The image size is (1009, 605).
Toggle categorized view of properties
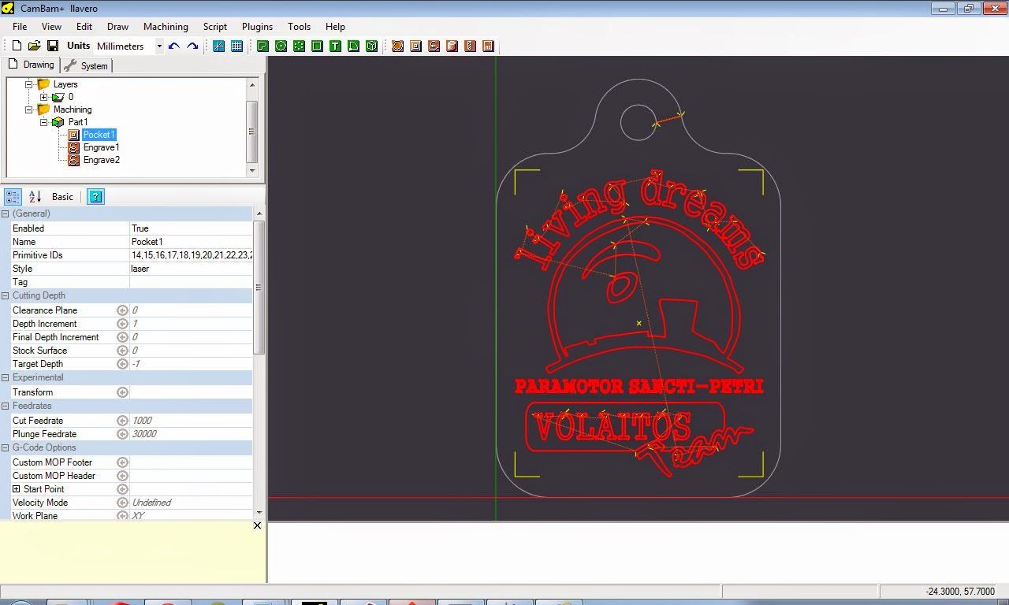13,195
